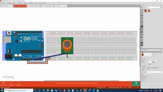Click the zoom in icon in status bar

point(138,88)
